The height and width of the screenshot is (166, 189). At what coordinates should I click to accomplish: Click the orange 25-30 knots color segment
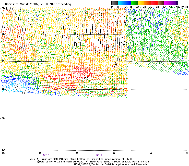[x=148, y=3]
